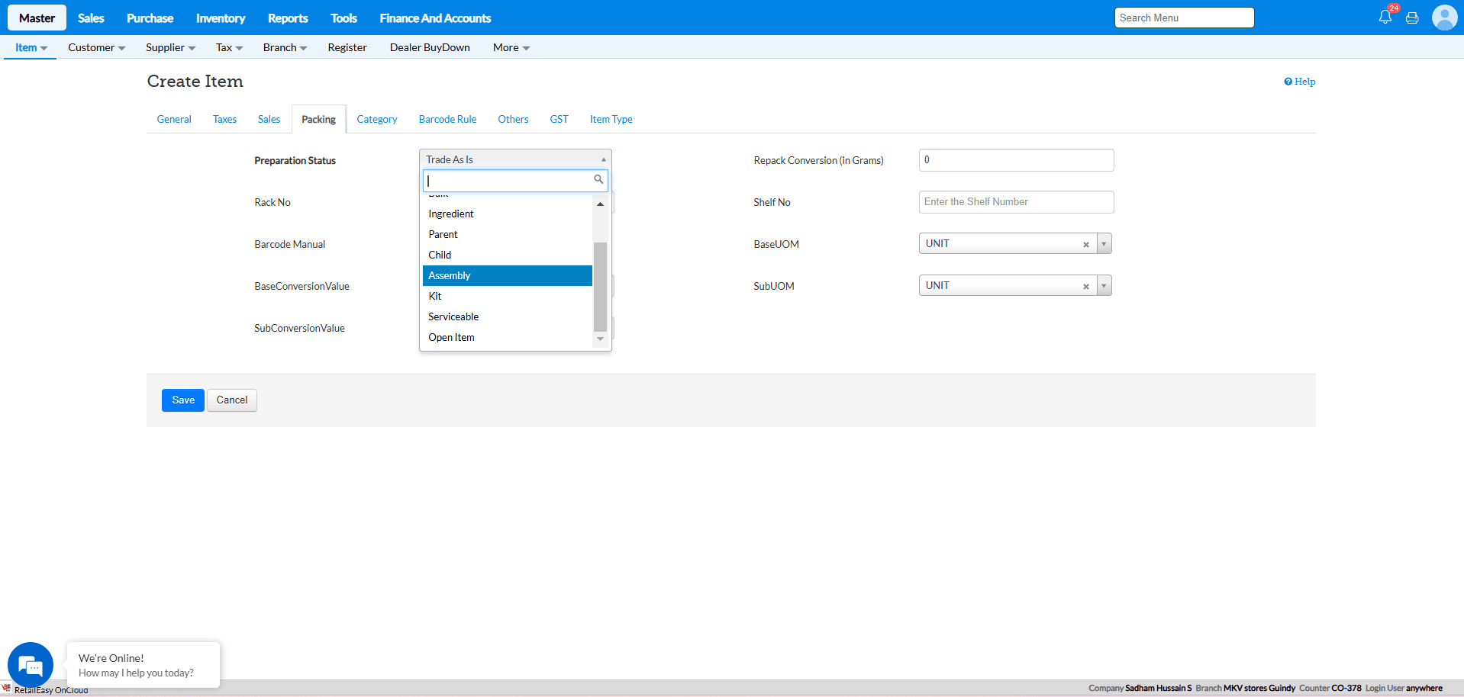Screen dimensions: 1464x697
Task: Click the printer icon in header
Action: click(1412, 18)
